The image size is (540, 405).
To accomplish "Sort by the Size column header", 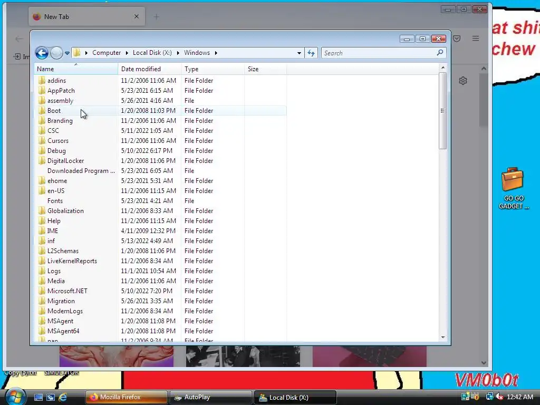I will coord(266,69).
